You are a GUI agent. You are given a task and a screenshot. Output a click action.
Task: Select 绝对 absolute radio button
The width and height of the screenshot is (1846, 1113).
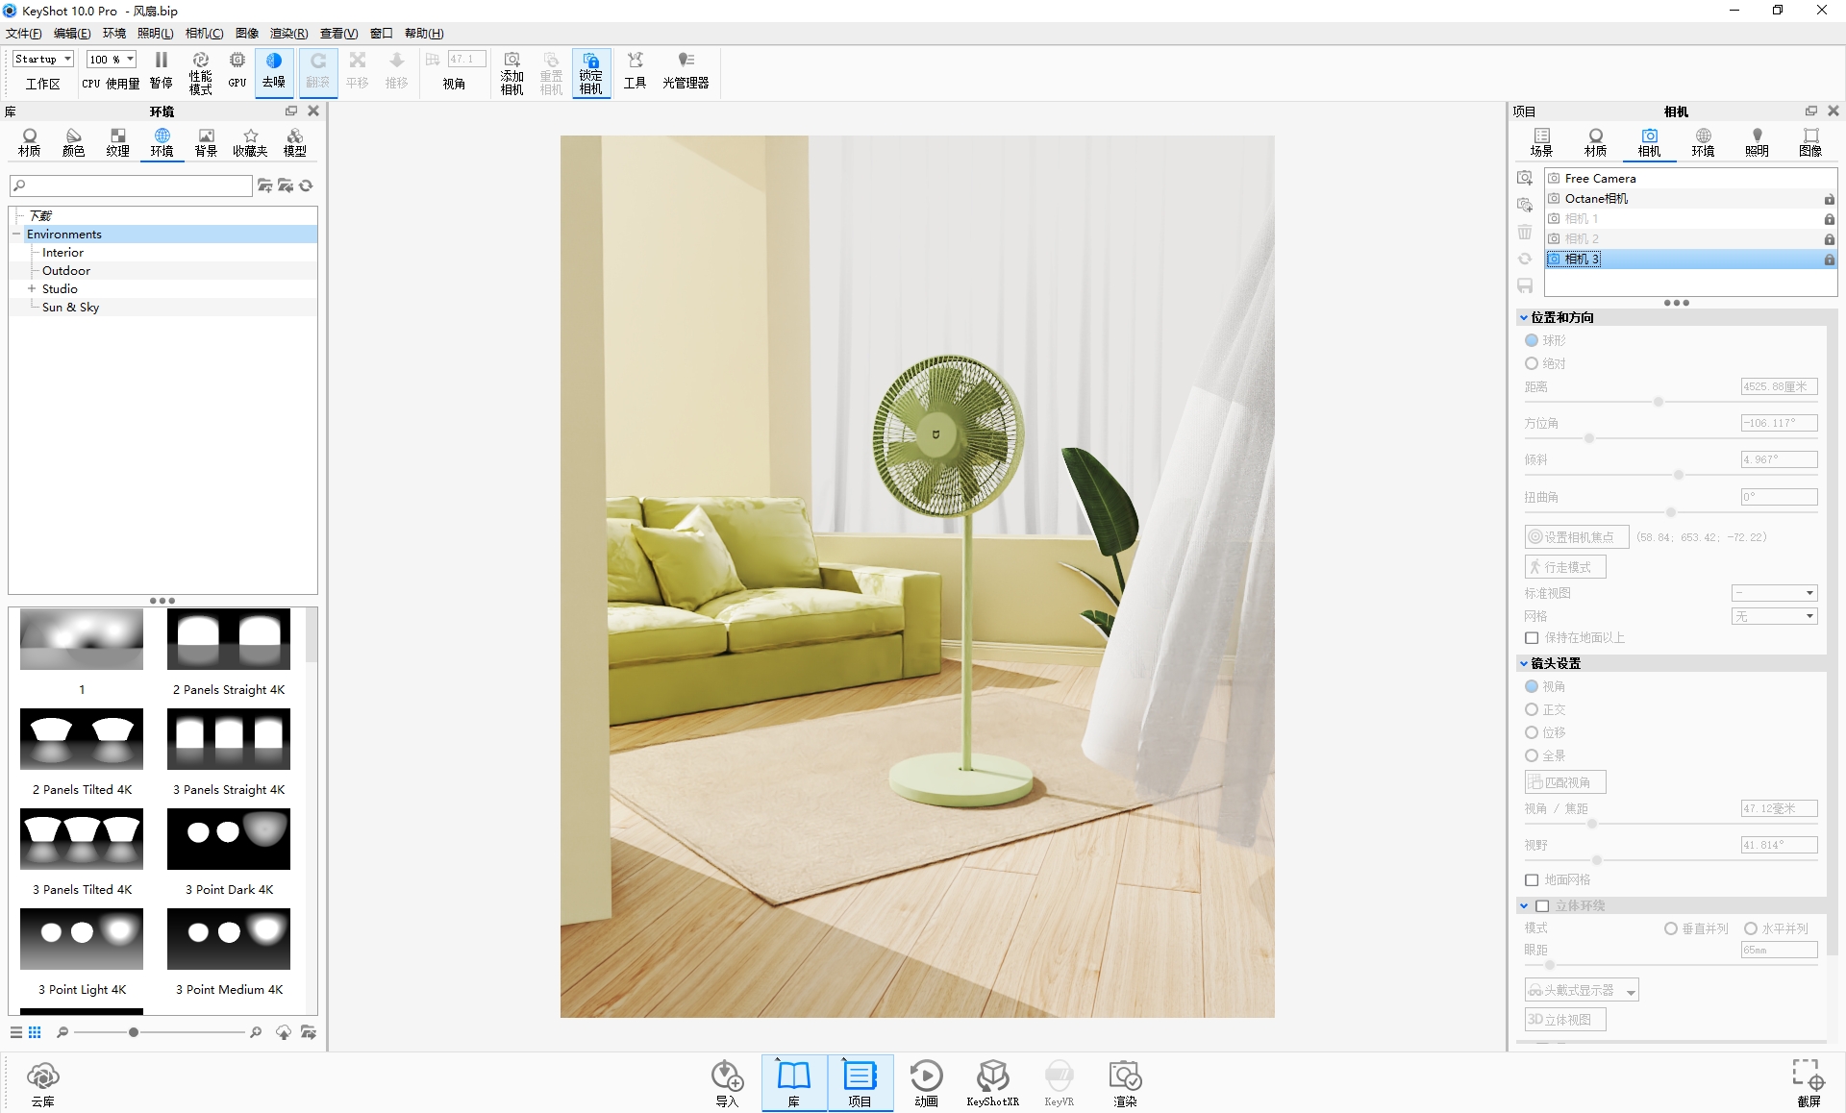pyautogui.click(x=1532, y=363)
